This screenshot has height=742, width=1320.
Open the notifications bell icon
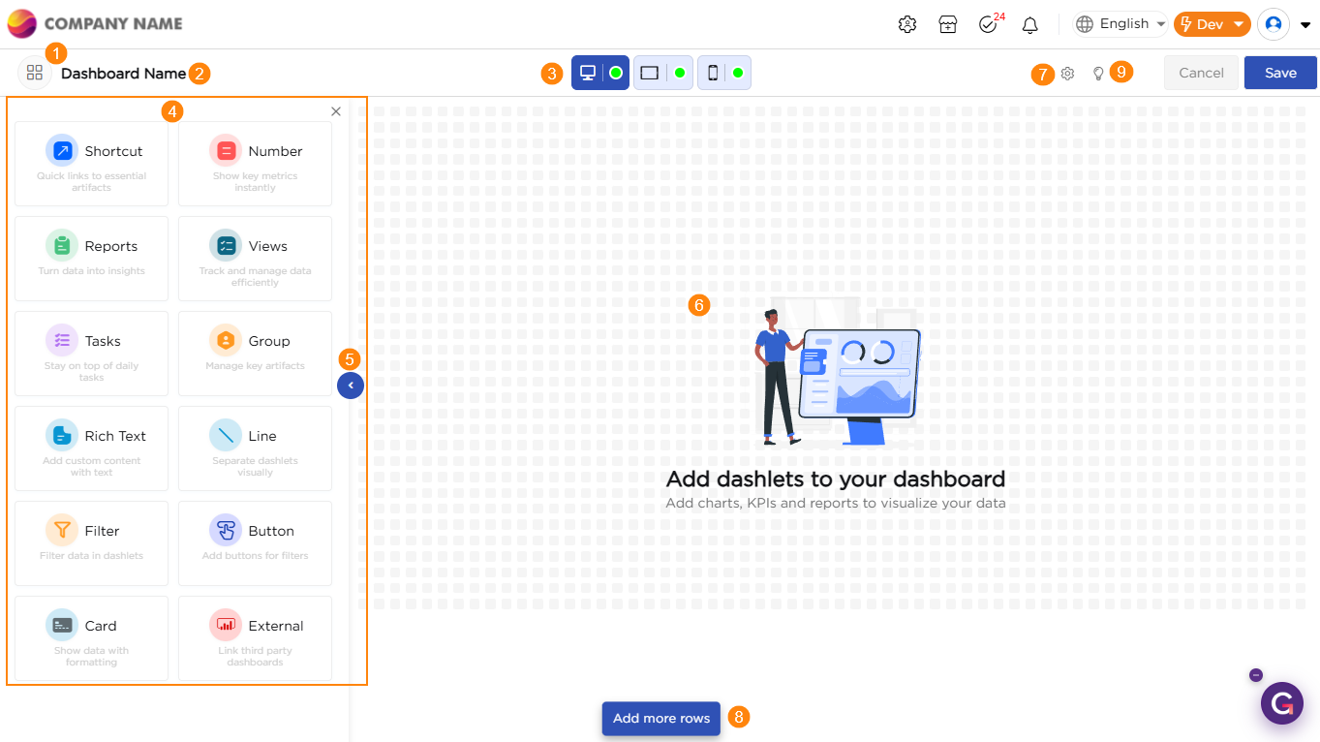(1030, 25)
